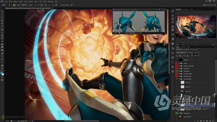
Task: Open the Window menu
Action: point(50,2)
